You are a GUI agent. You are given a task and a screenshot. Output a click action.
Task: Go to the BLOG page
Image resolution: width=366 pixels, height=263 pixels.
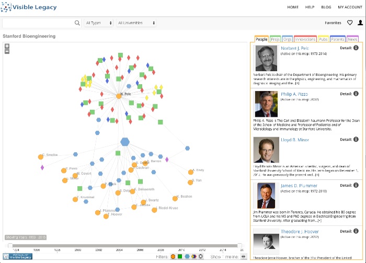326,7
